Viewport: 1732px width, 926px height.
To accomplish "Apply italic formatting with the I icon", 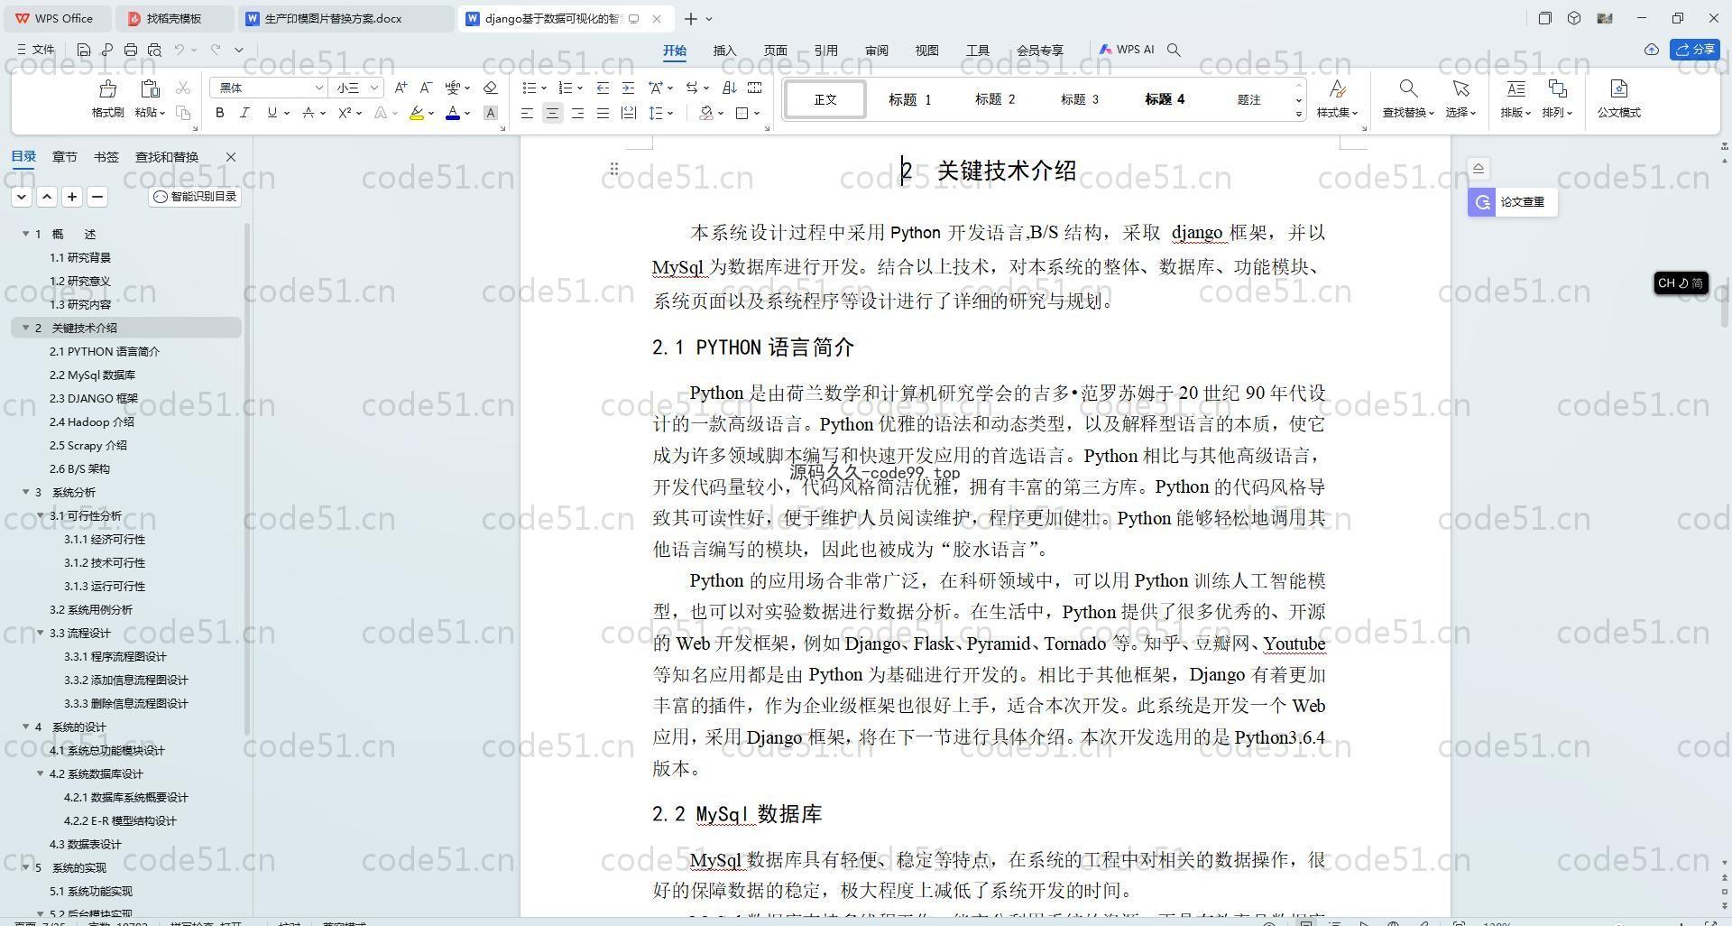I will pos(244,113).
